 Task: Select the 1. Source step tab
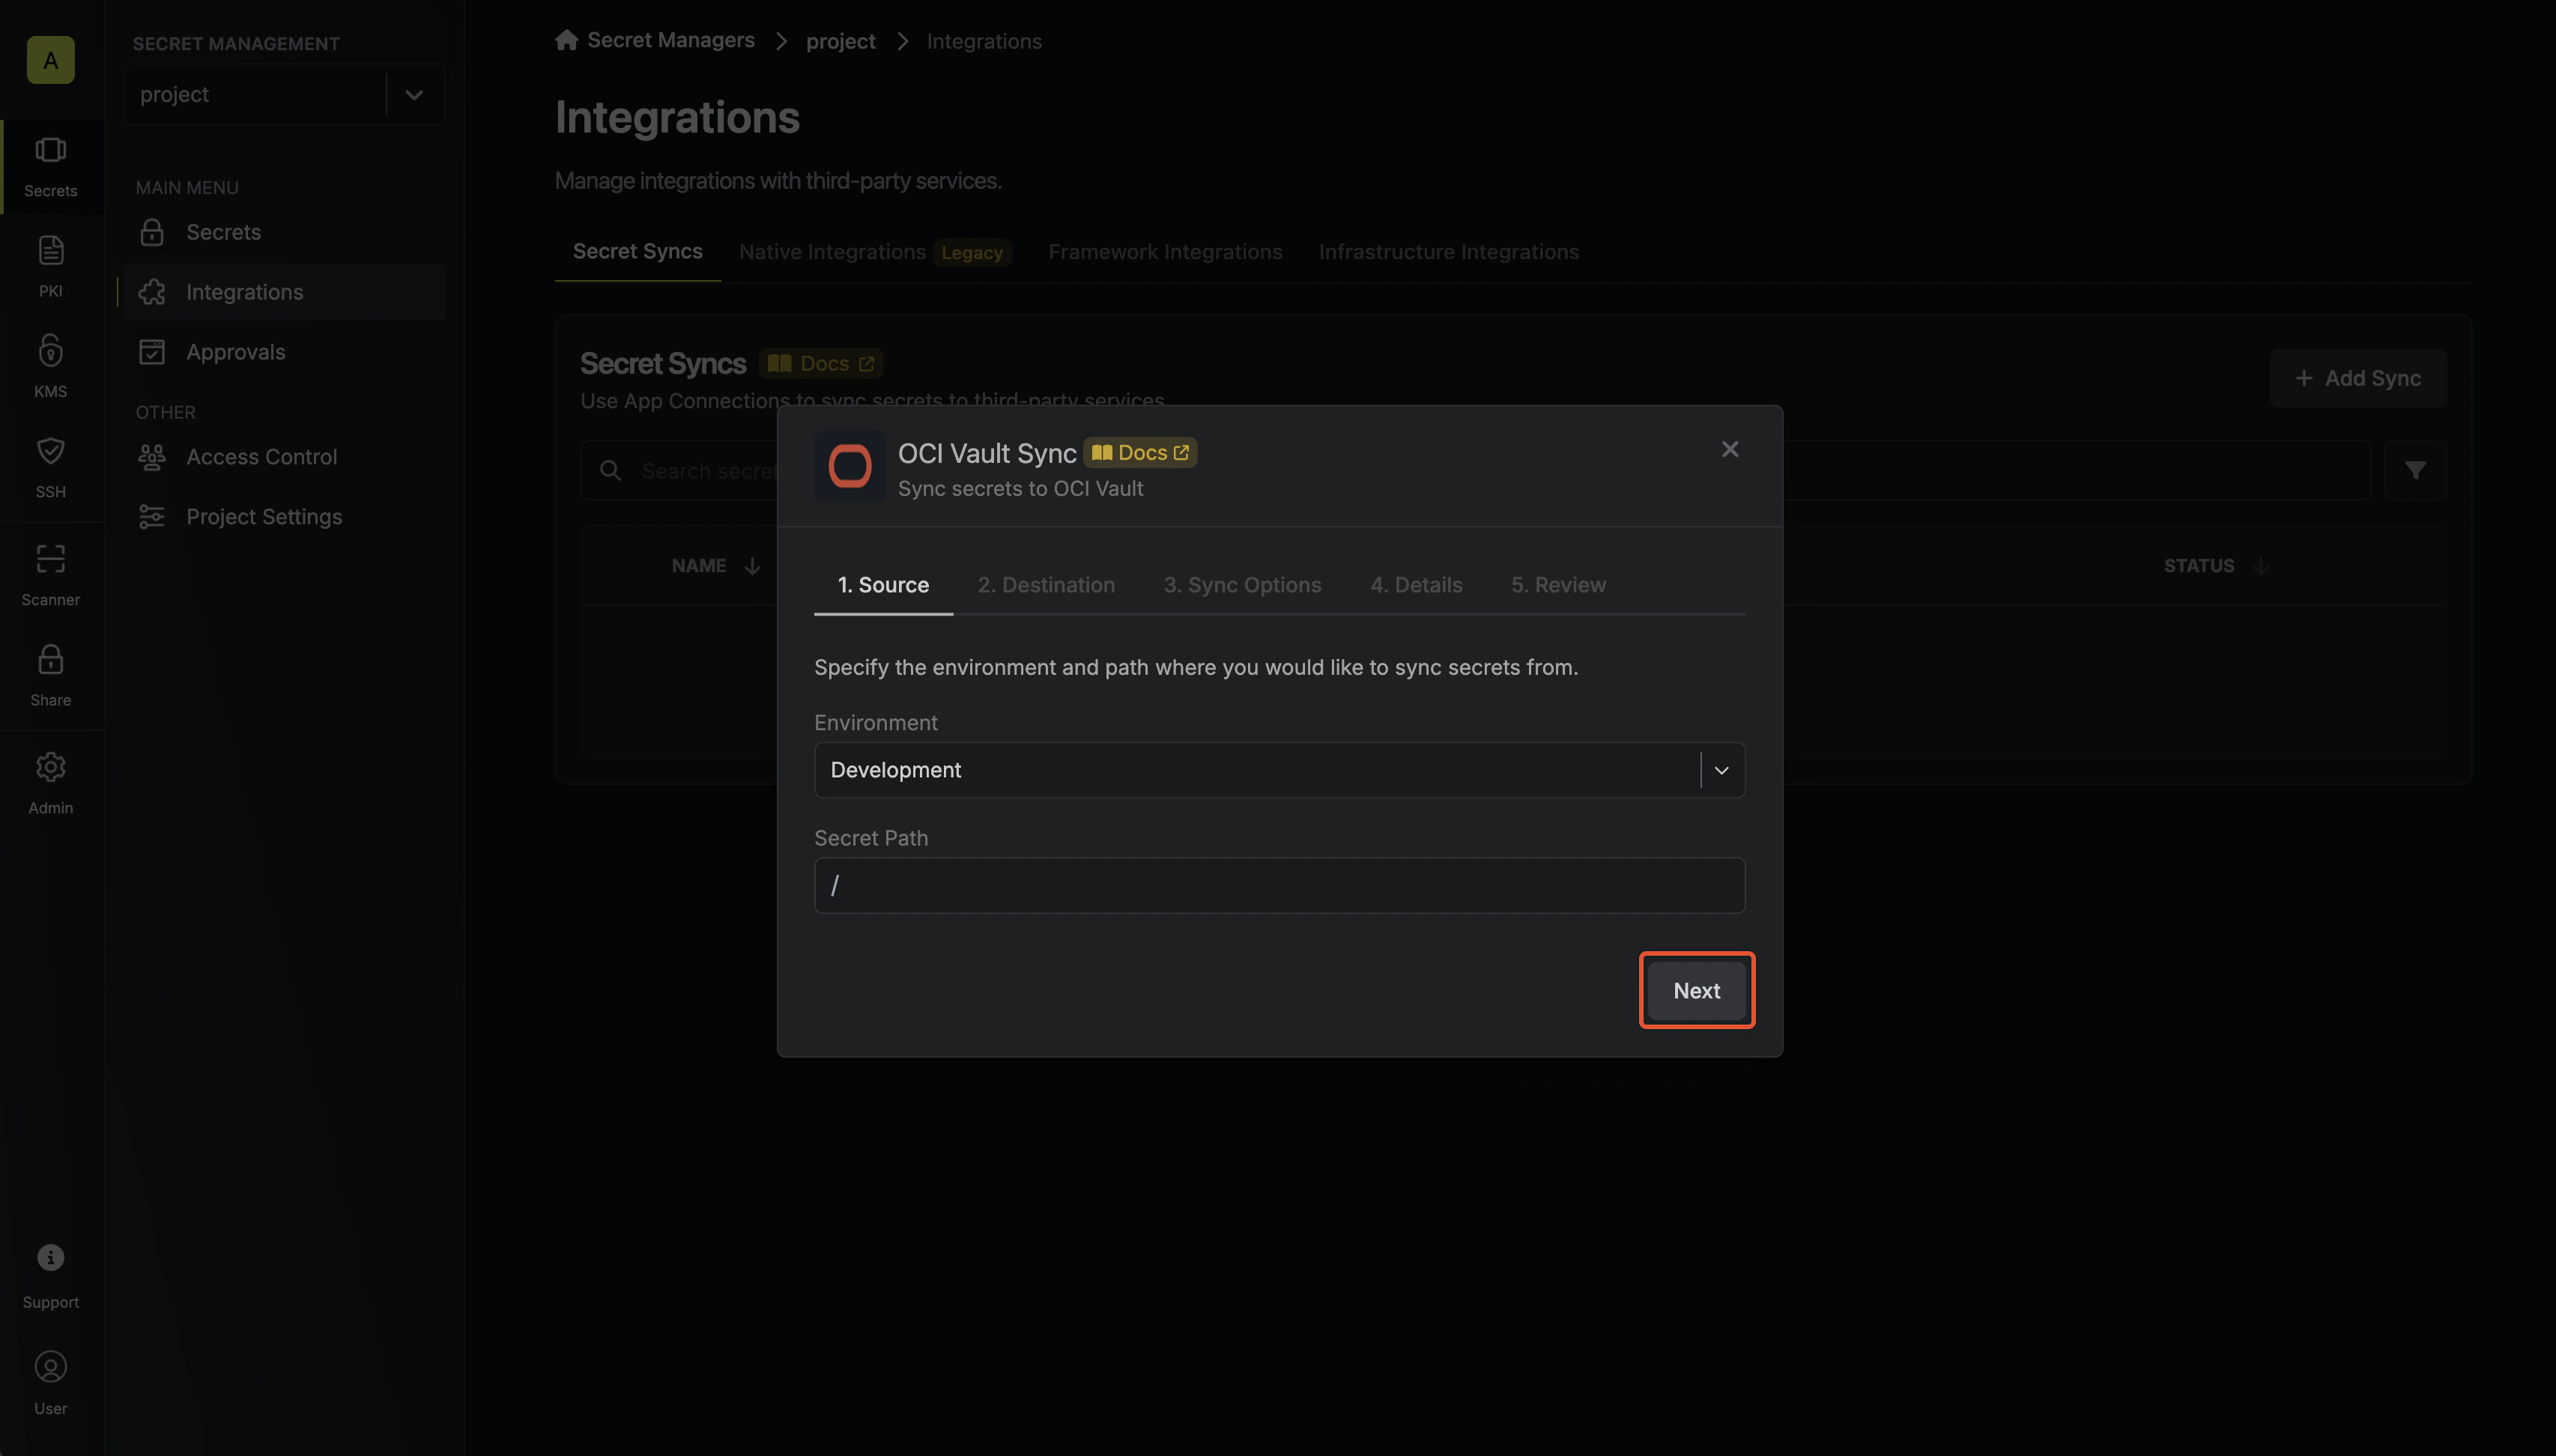pos(883,585)
